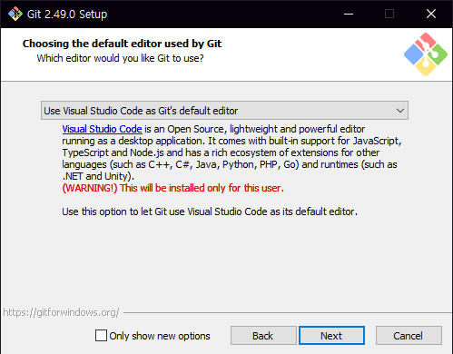Click the red WARNING installed only text
The width and height of the screenshot is (453, 354).
[172, 188]
